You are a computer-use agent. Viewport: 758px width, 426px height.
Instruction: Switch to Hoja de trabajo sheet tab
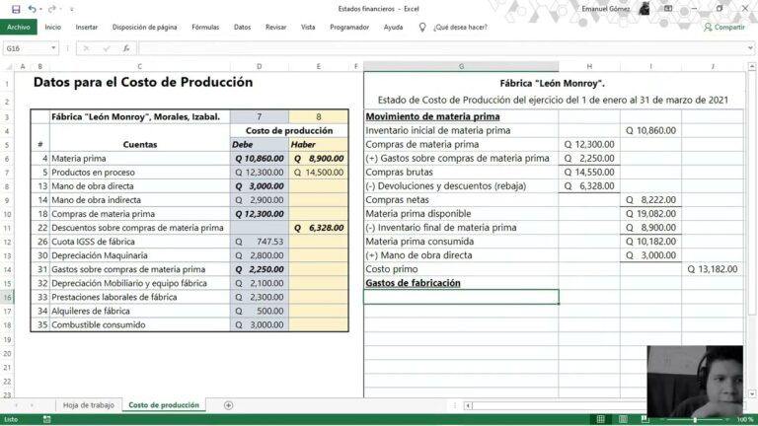89,405
